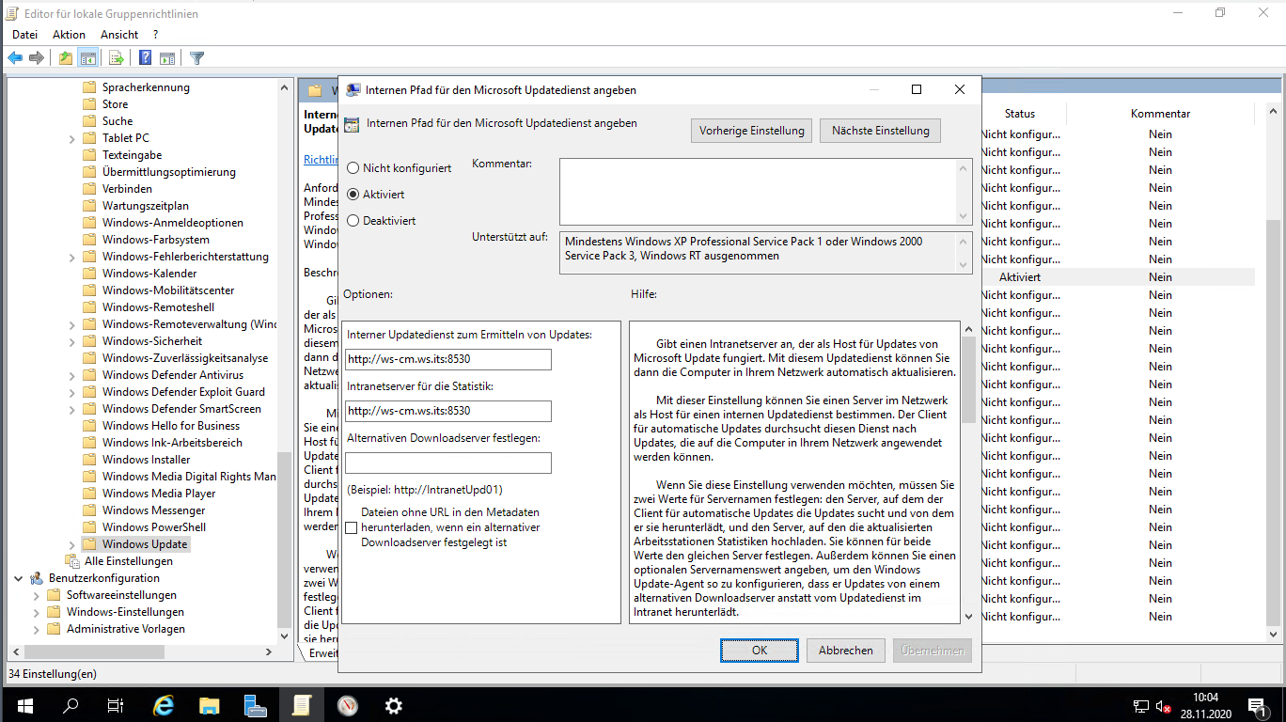
Task: Click the Status column header
Action: tap(1019, 114)
